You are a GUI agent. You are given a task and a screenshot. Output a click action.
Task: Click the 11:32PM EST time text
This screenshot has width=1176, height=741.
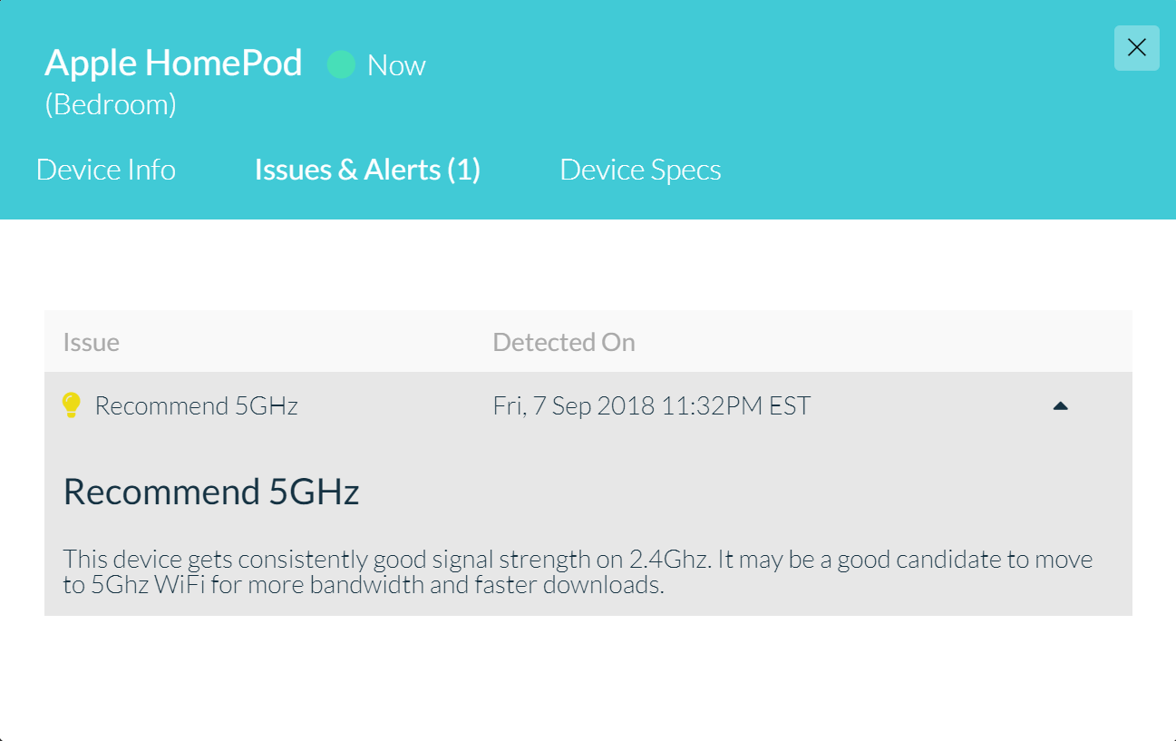click(735, 405)
